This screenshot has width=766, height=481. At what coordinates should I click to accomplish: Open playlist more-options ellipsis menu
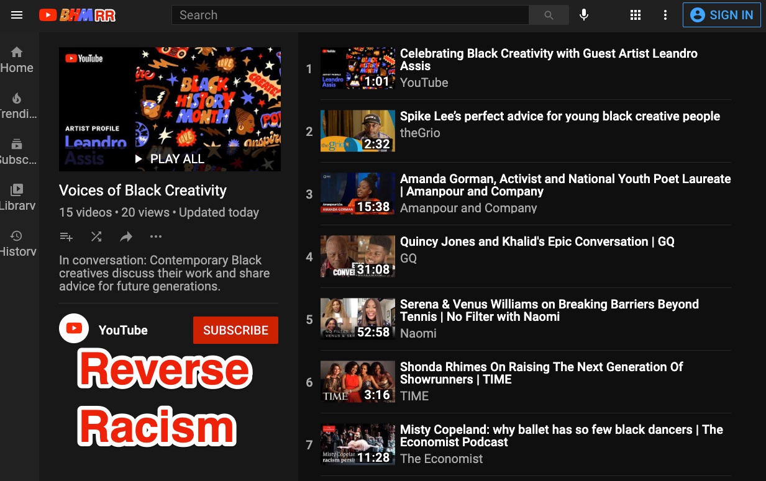(x=156, y=236)
